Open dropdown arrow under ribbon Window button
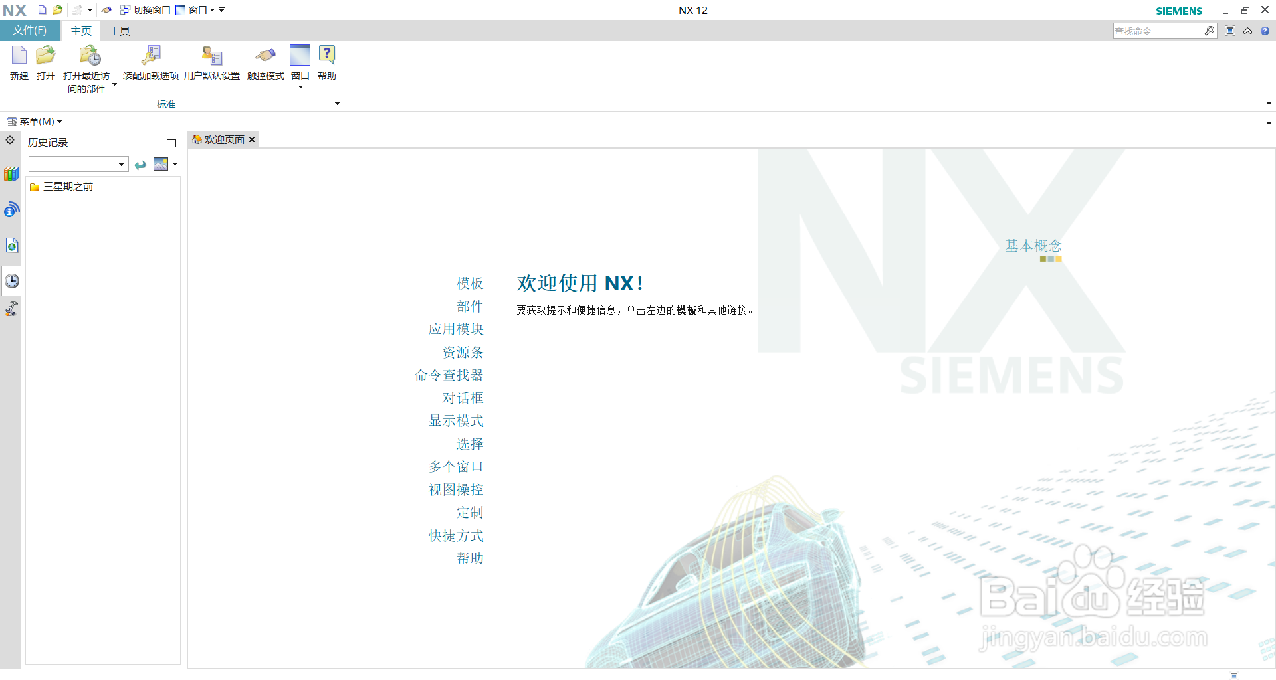The image size is (1276, 680). click(300, 87)
